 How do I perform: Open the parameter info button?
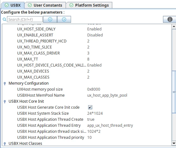[x=170, y=19]
